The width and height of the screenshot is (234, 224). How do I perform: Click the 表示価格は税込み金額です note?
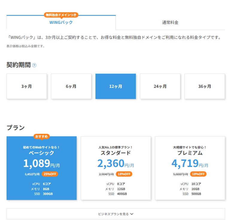26,46
